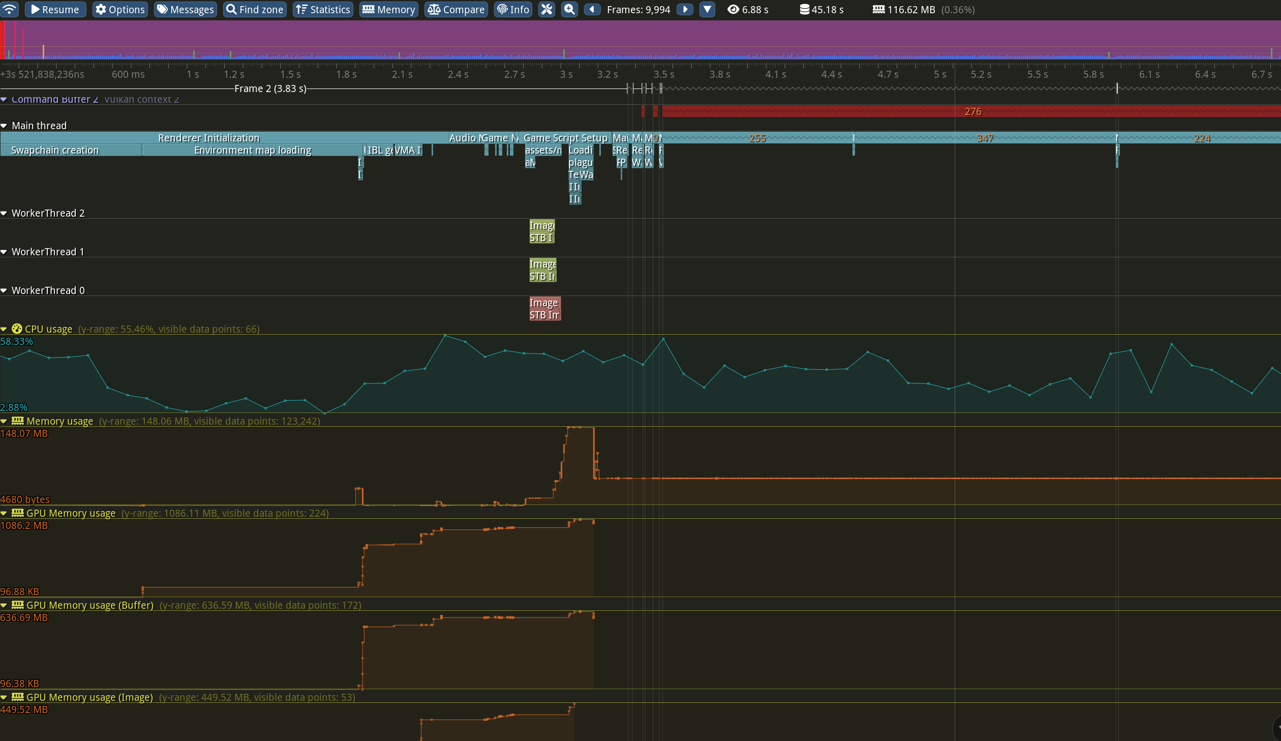
Task: Resume the trace capture
Action: tap(55, 9)
